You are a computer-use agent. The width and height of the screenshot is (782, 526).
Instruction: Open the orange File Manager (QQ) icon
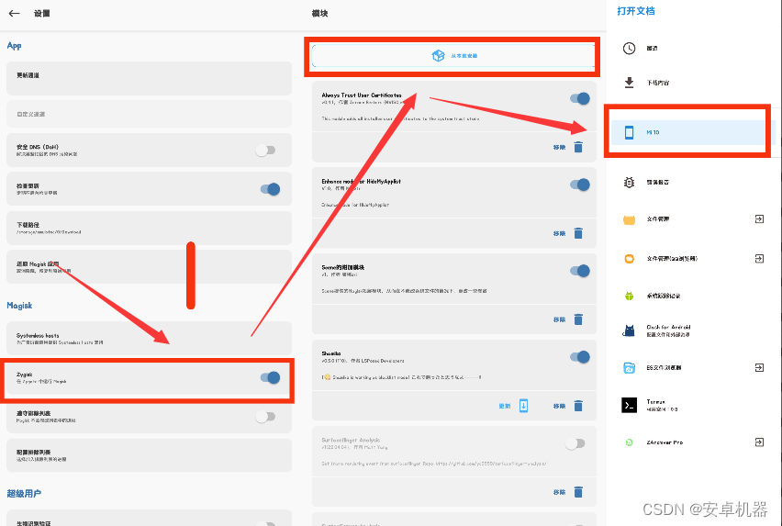coord(629,259)
